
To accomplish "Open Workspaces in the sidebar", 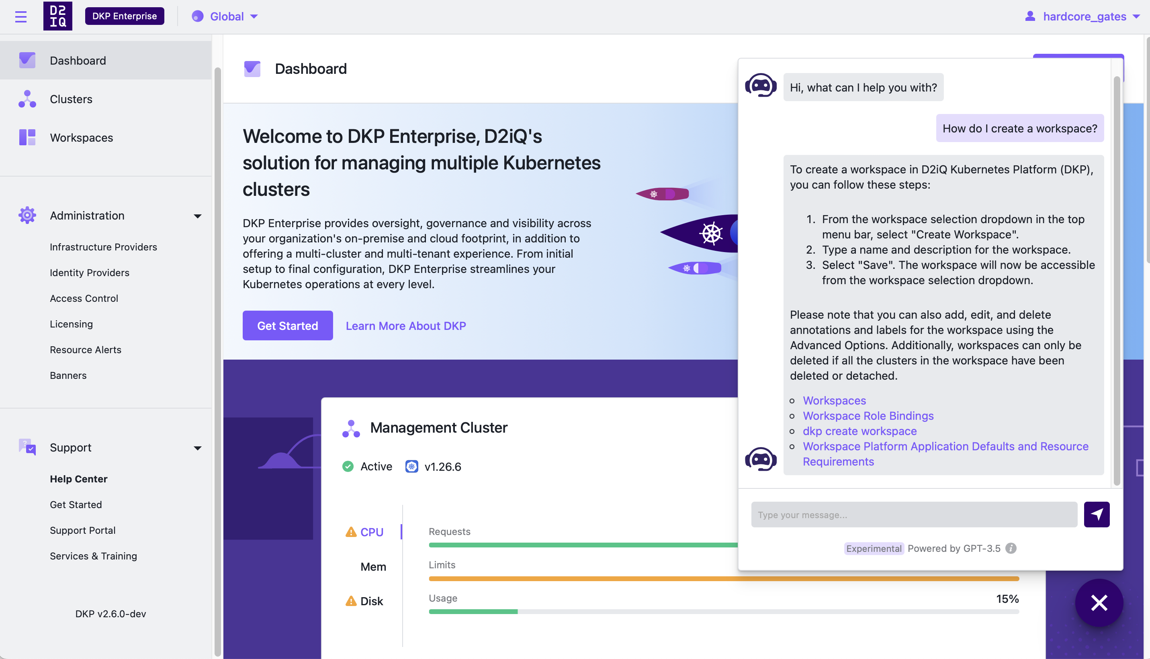I will (106, 138).
